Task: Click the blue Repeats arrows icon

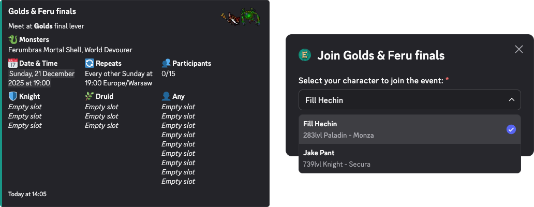Action: point(90,63)
